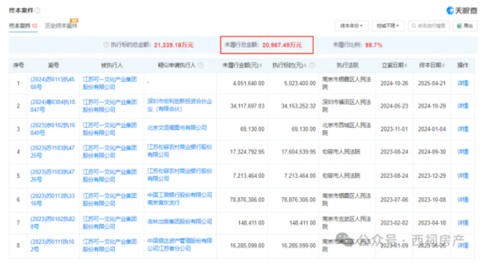Sort by 执行标的(元) column arrows
Screen dimensions: 480x264
(305, 65)
